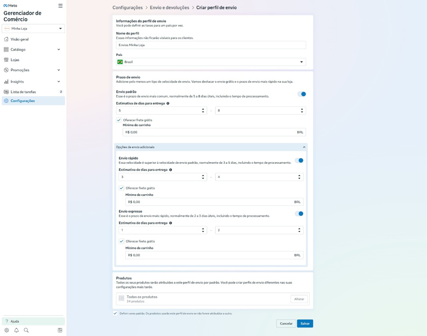The width and height of the screenshot is (427, 336).
Task: Click the hamburger menu icon in sidebar
Action: (60, 6)
